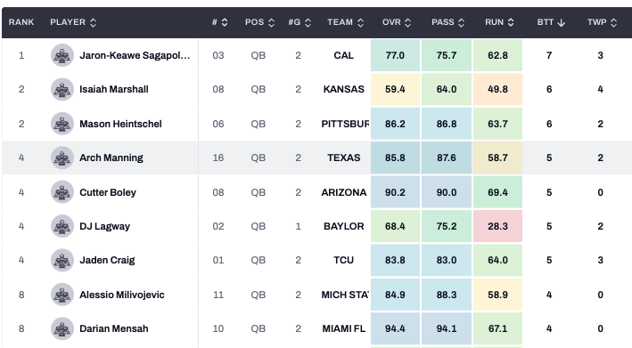This screenshot has width=632, height=348.
Task: Reverse the BTT descending sort arrow
Action: pyautogui.click(x=561, y=22)
